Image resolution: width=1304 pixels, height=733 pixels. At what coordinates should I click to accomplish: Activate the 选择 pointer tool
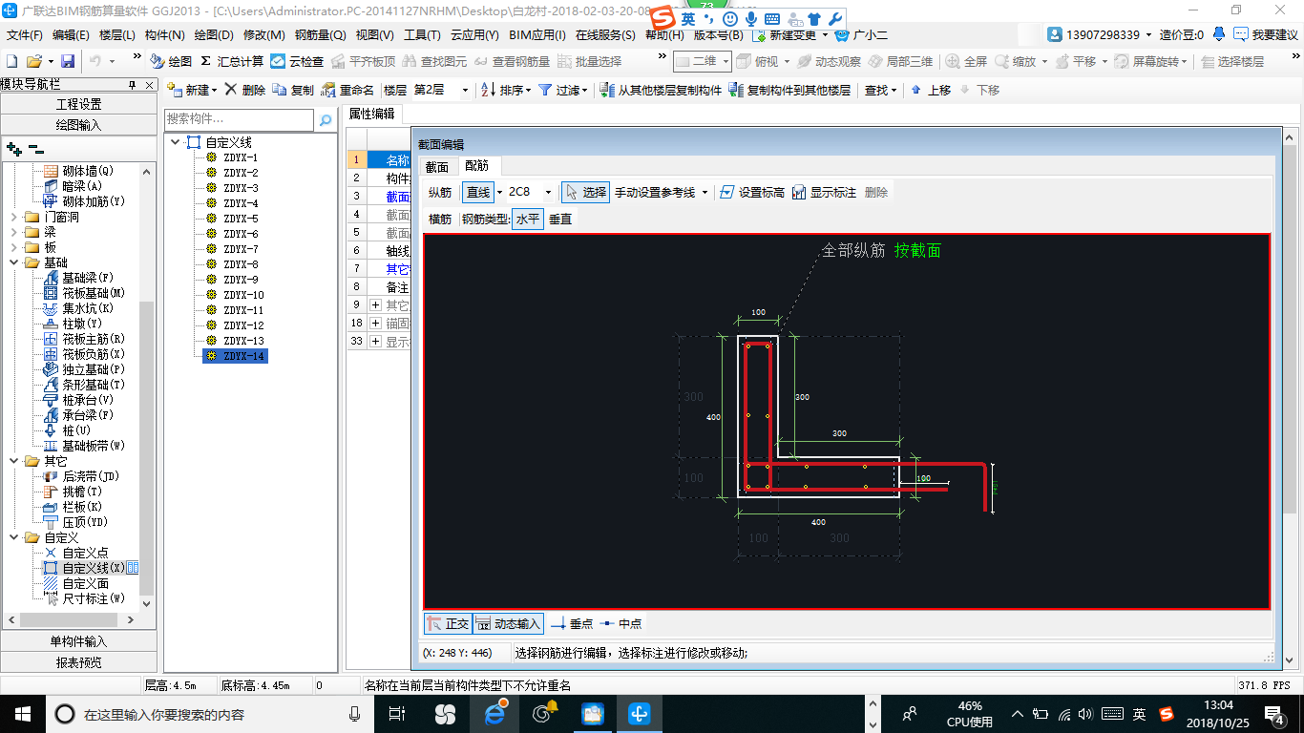coord(585,192)
